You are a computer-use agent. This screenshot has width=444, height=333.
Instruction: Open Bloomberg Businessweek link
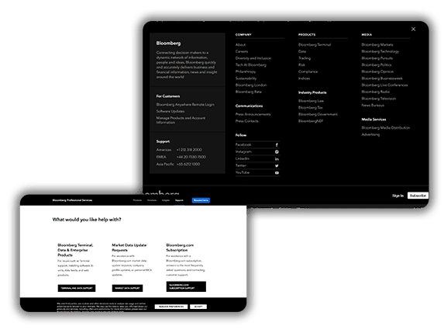pyautogui.click(x=382, y=78)
